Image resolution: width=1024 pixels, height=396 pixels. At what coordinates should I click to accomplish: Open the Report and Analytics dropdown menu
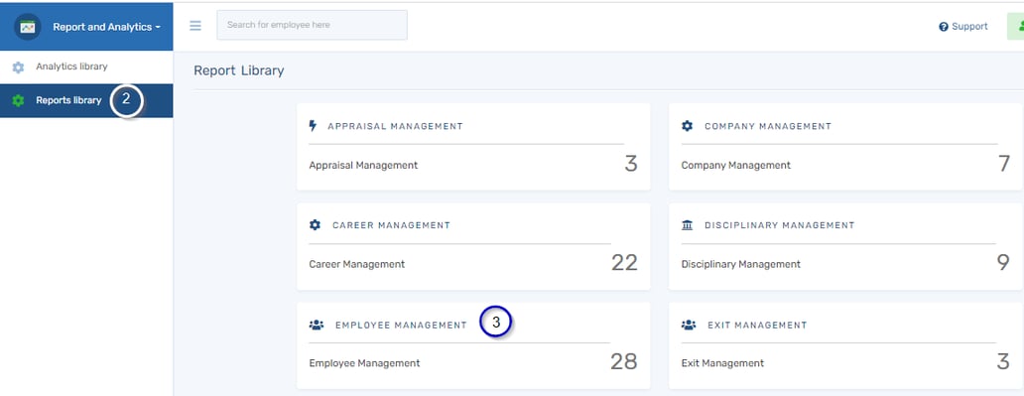pyautogui.click(x=106, y=27)
